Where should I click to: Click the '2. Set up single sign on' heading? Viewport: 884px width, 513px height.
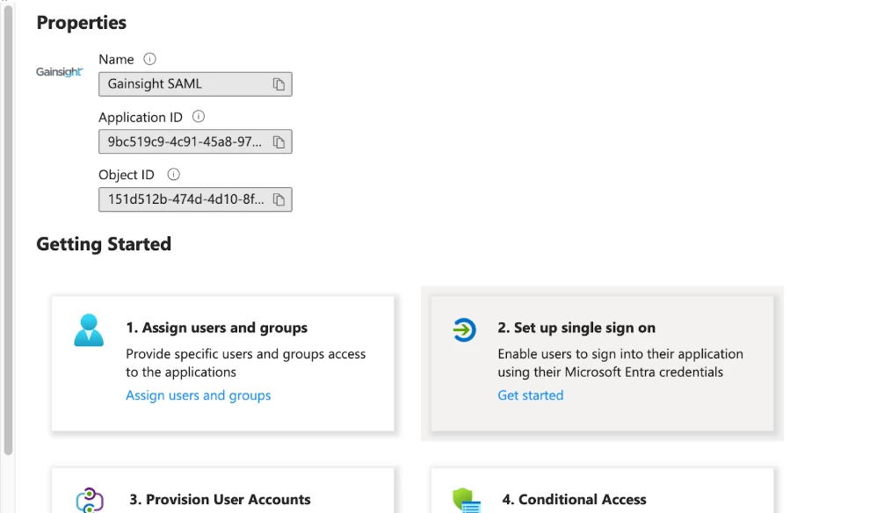pos(576,328)
